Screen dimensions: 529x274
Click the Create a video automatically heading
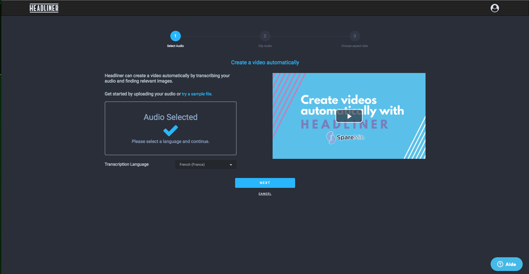pos(265,63)
